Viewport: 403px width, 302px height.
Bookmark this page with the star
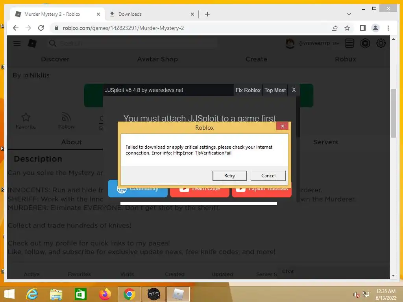click(x=347, y=28)
